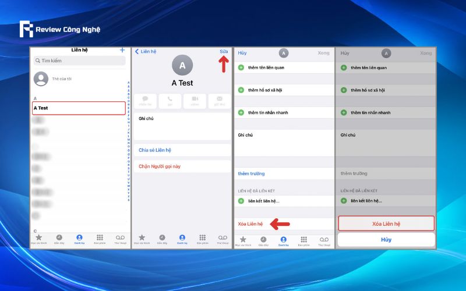Tap the mail envelope action for A Test
This screenshot has height=291, width=466.
coord(220,101)
